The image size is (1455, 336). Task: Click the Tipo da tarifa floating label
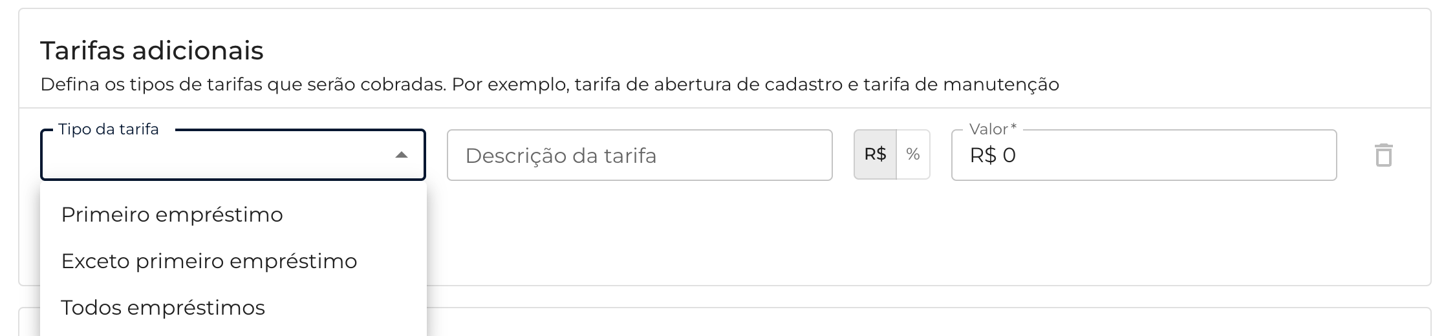109,129
